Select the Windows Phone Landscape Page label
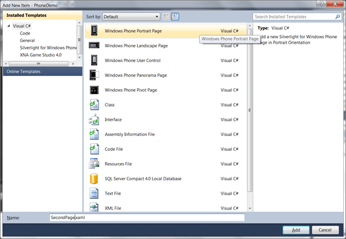The width and height of the screenshot is (346, 239). [136, 45]
